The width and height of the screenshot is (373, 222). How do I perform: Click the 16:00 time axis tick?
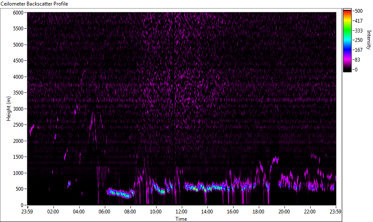(233, 212)
